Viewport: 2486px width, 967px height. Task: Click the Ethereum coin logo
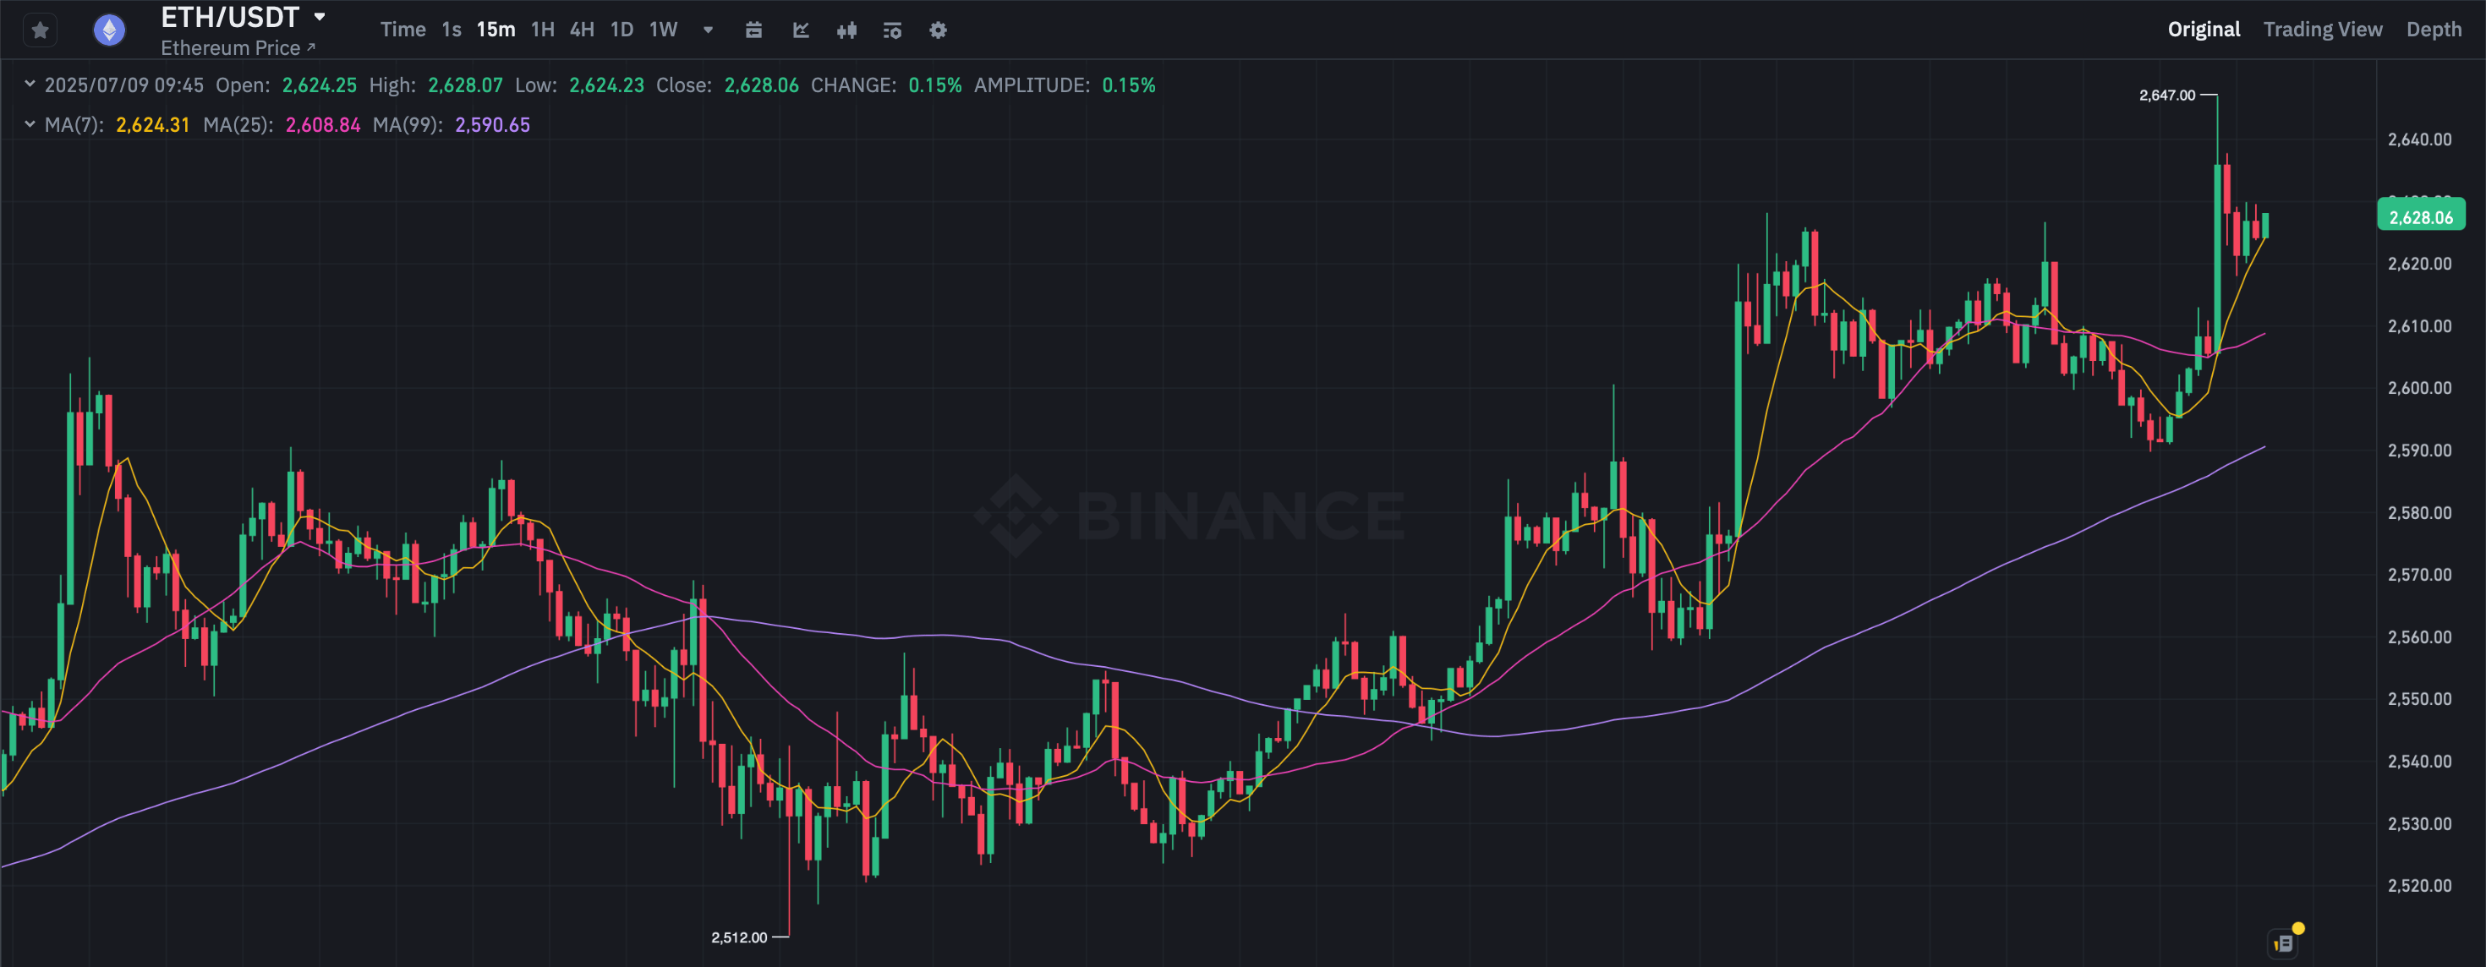tap(109, 31)
